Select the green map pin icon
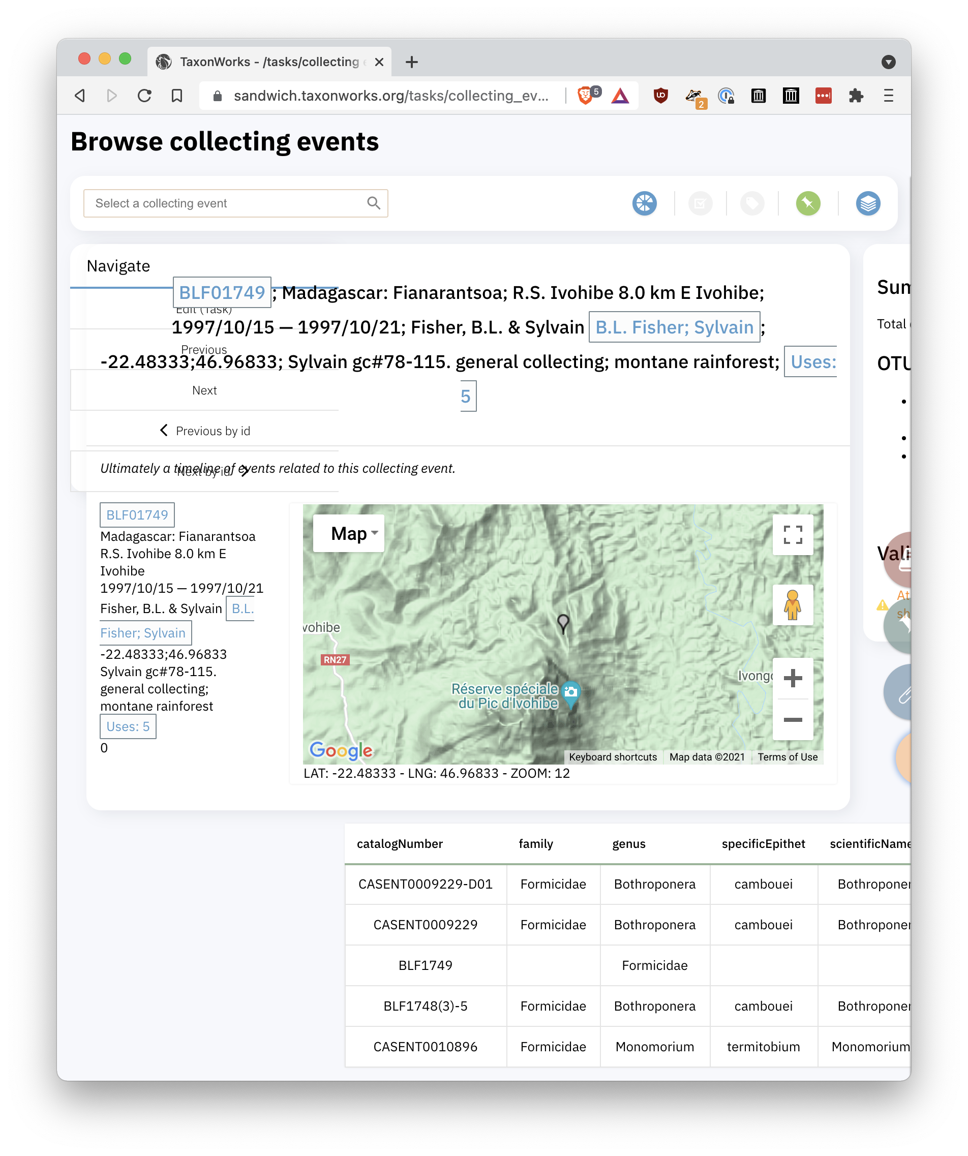The height and width of the screenshot is (1156, 968). tap(807, 203)
